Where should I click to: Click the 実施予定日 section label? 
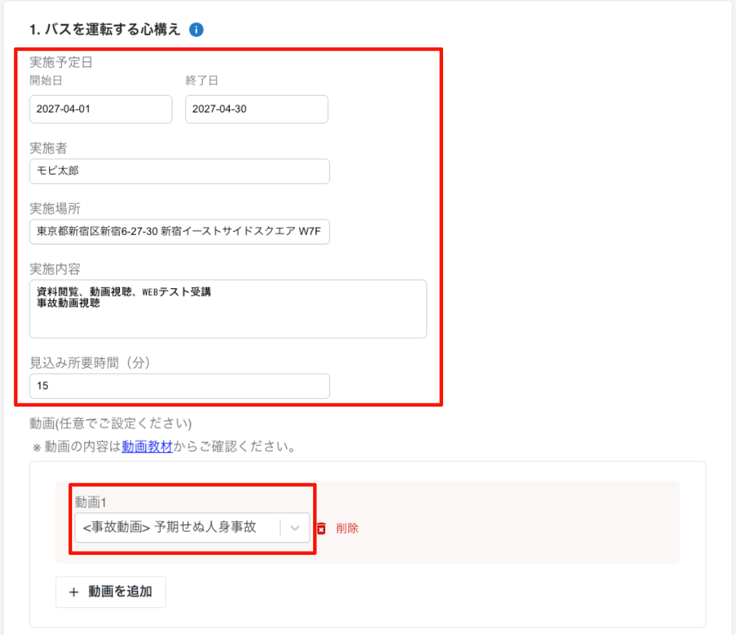(x=61, y=63)
